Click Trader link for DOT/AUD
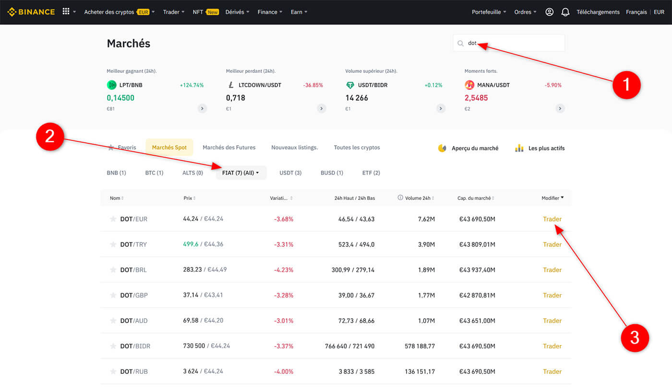Screen dimensions: 672x392 552,321
